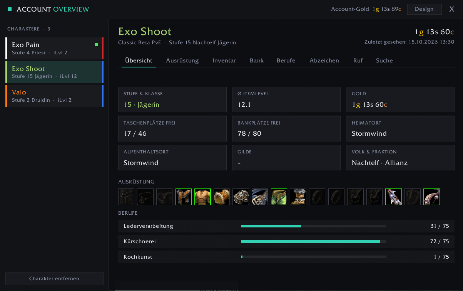
Task: Select character Exo Shoot in list
Action: [x=54, y=72]
